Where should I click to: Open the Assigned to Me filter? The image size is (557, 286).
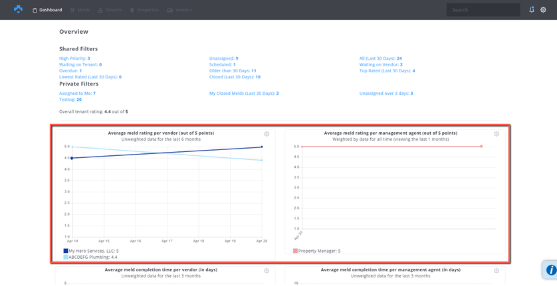pyautogui.click(x=78, y=94)
